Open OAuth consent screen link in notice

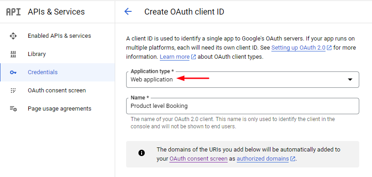pos(199,159)
